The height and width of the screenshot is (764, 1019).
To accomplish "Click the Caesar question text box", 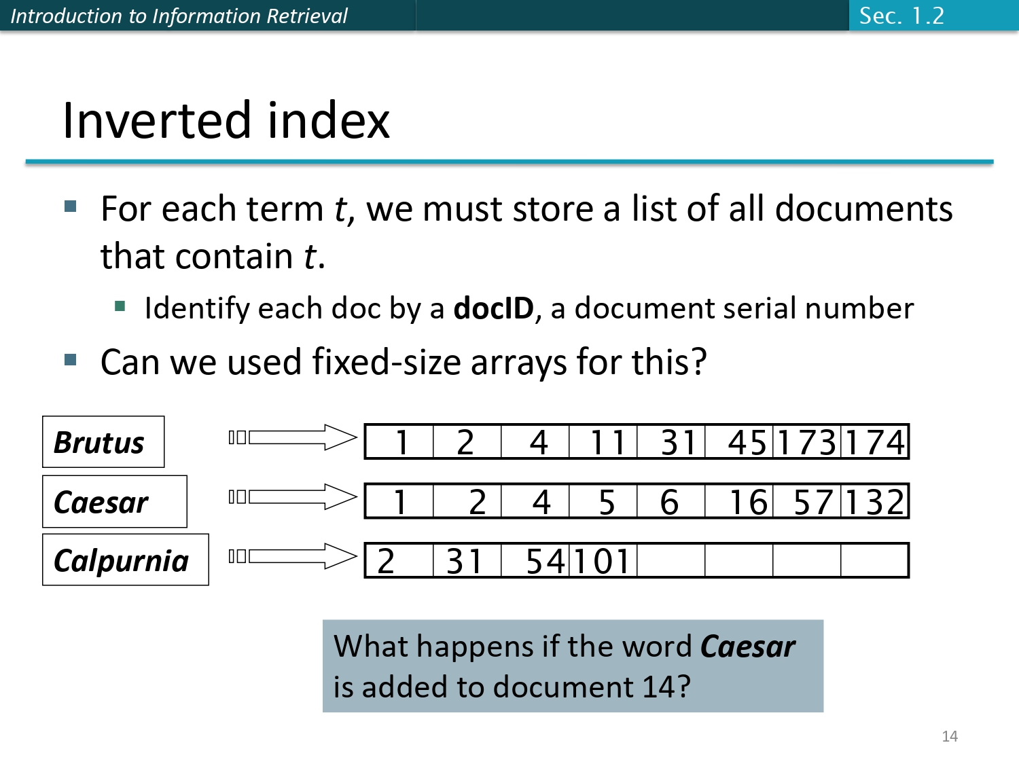I will 574,666.
